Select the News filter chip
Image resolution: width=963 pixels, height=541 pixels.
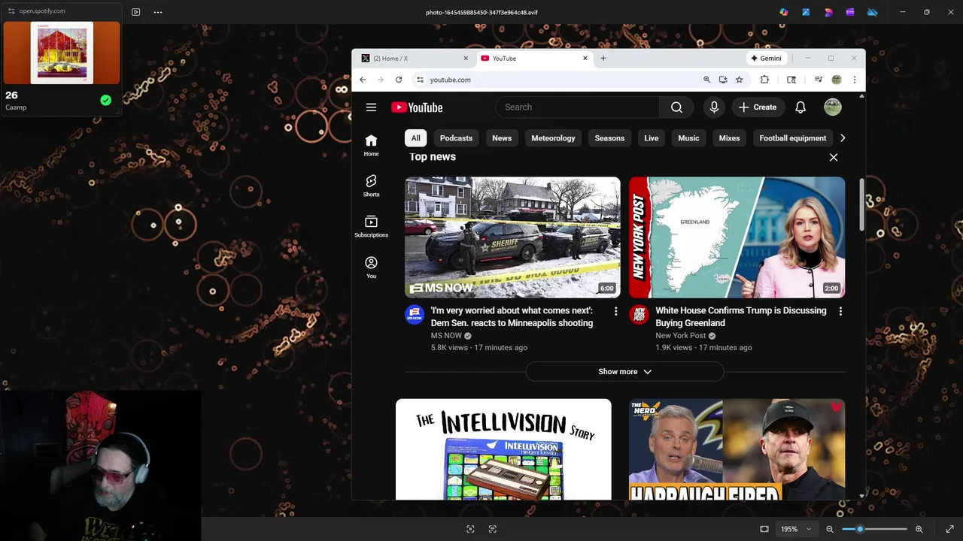pos(502,138)
